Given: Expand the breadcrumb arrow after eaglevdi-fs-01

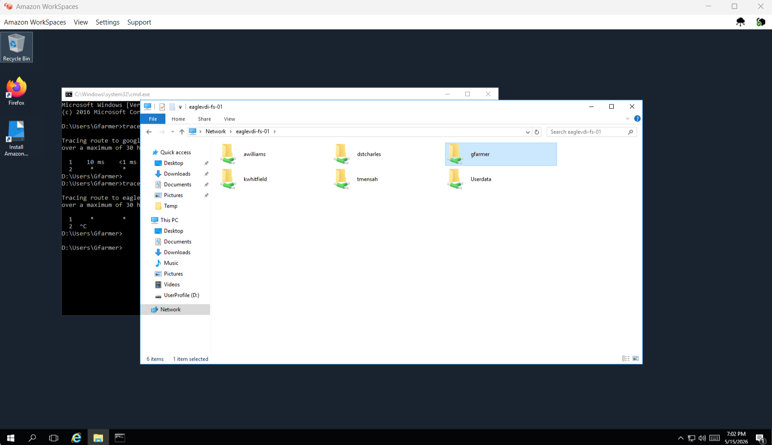Looking at the screenshot, I should click(x=274, y=132).
